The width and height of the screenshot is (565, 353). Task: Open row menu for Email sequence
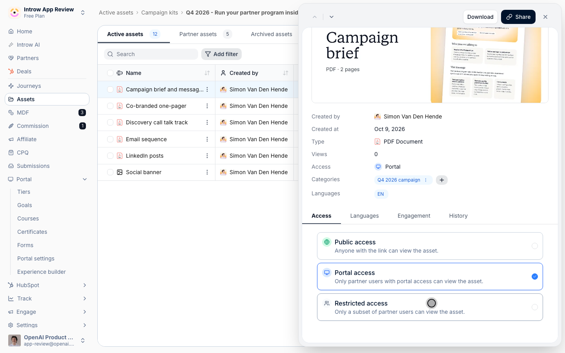pos(207,139)
